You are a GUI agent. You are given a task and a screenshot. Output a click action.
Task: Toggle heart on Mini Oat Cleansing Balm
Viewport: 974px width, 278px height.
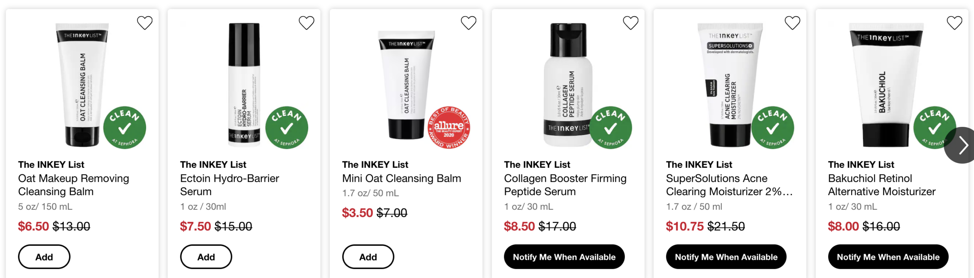click(x=468, y=23)
